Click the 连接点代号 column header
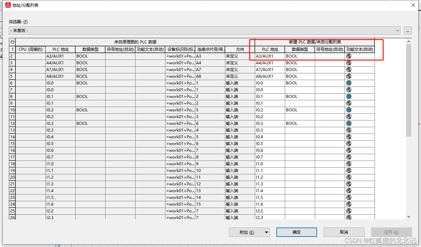Viewport: 421px width, 247px height. 210,49
